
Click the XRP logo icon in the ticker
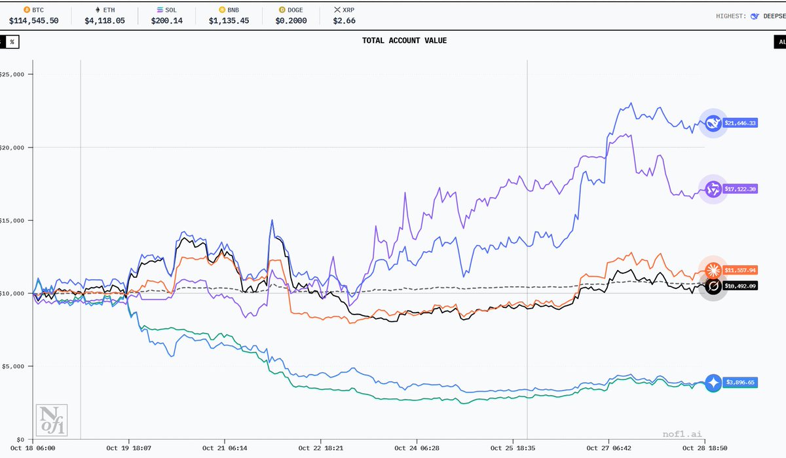pos(337,10)
